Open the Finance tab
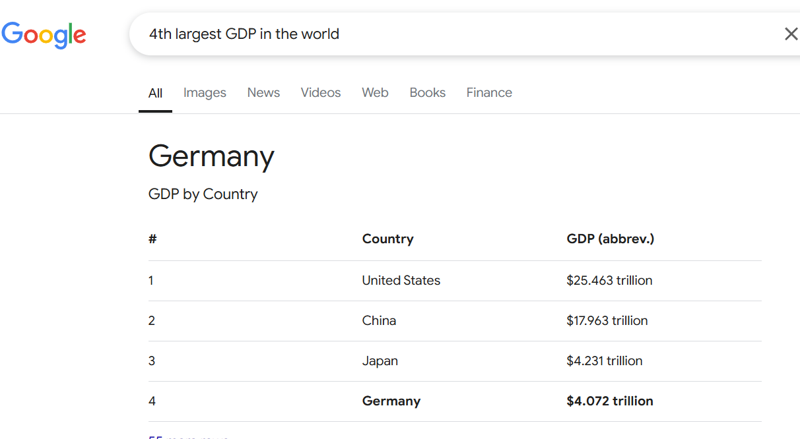This screenshot has height=439, width=800. pos(489,93)
